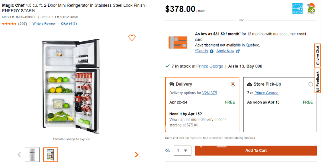Image resolution: width=321 pixels, height=164 pixels.
Task: Open the Feedback side tab
Action: pos(317,80)
